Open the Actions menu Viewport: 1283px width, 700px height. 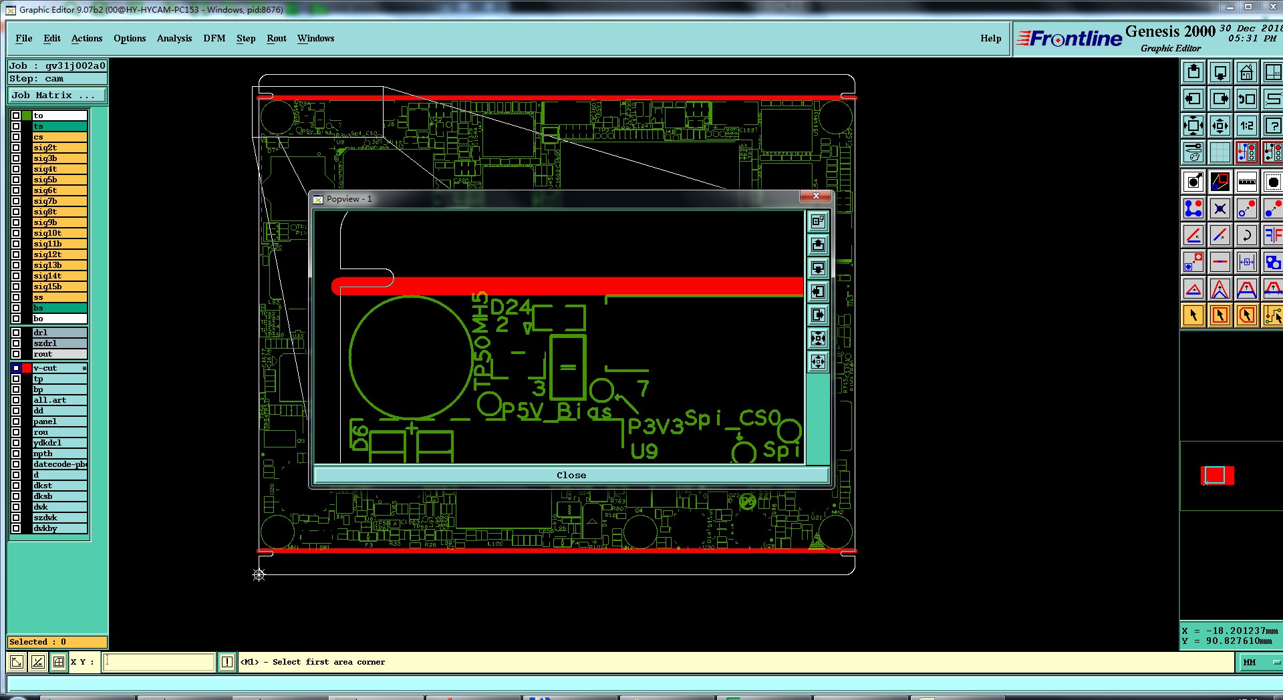(x=87, y=38)
